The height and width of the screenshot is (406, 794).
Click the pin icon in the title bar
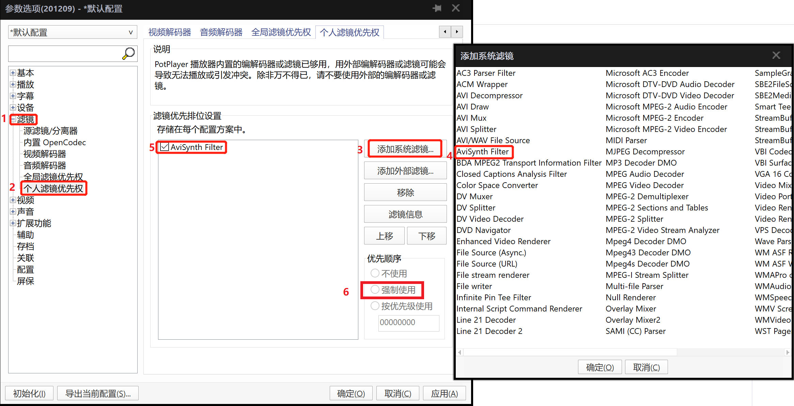pos(437,9)
